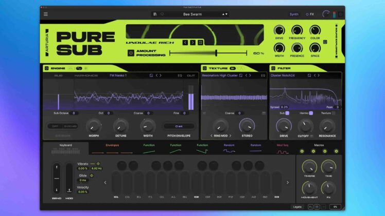Expand the Sound Explorer side panel

pyautogui.click(x=337, y=41)
